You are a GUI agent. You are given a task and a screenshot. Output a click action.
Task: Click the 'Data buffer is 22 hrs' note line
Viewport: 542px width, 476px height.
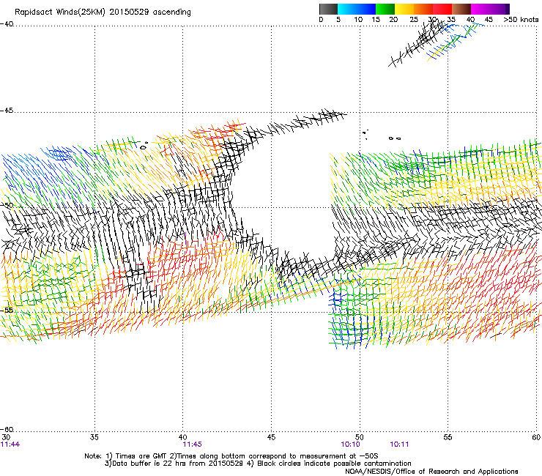(258, 464)
